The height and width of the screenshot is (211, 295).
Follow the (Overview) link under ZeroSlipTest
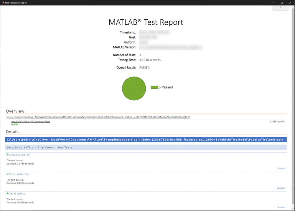pos(281,207)
